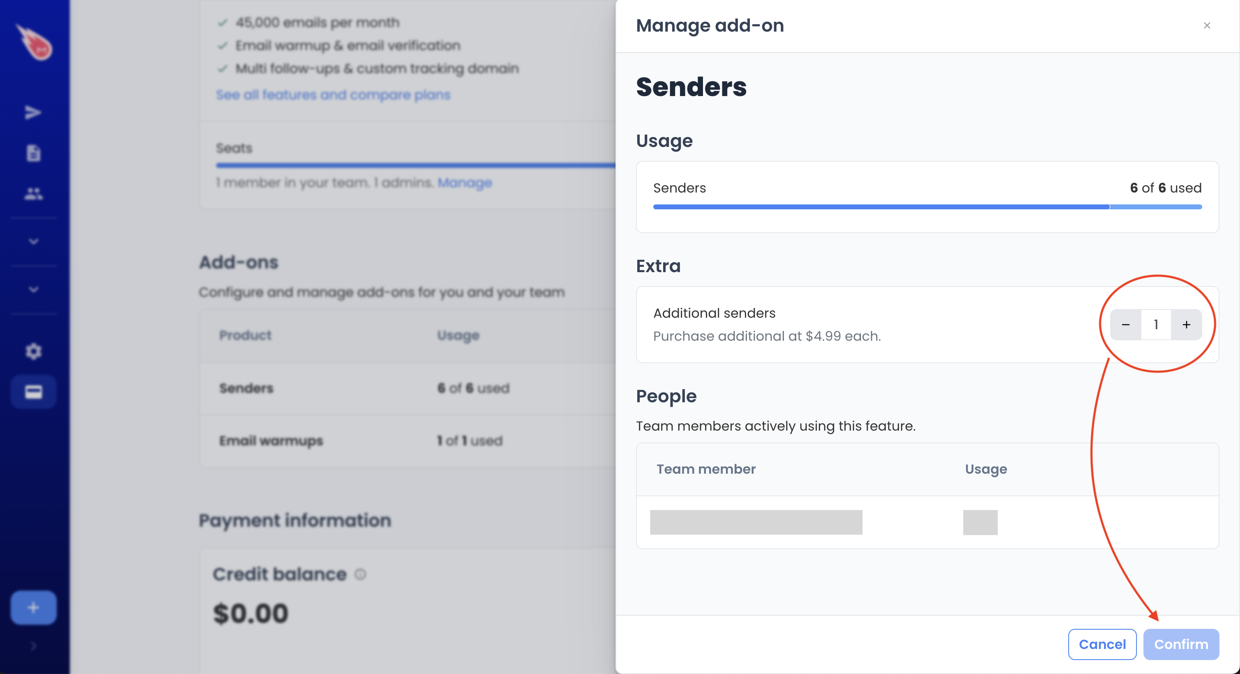Image resolution: width=1240 pixels, height=674 pixels.
Task: Click the plus button in the sidebar
Action: pyautogui.click(x=33, y=607)
